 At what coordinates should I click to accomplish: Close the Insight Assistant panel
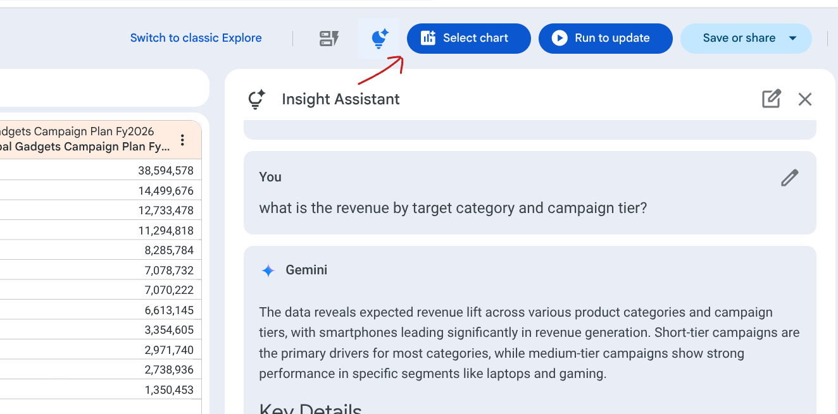(x=804, y=99)
